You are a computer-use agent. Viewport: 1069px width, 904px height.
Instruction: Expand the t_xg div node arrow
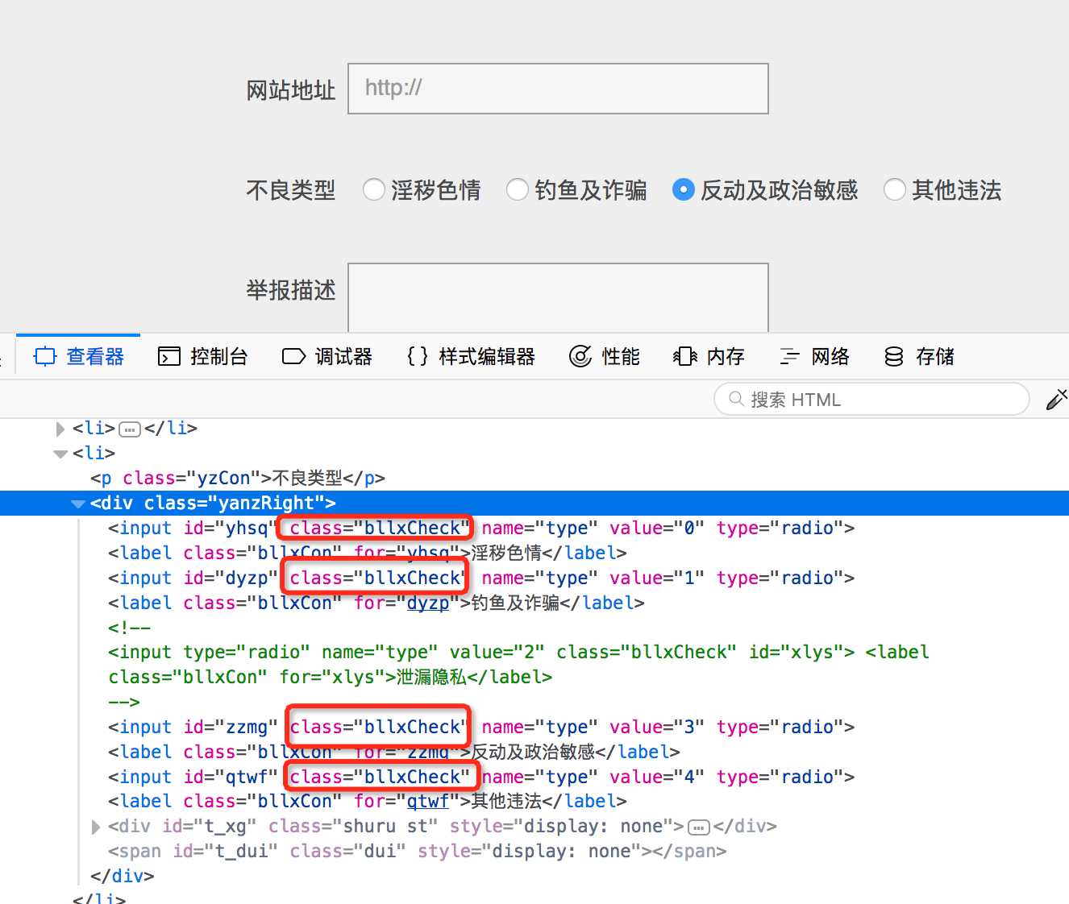click(x=96, y=827)
